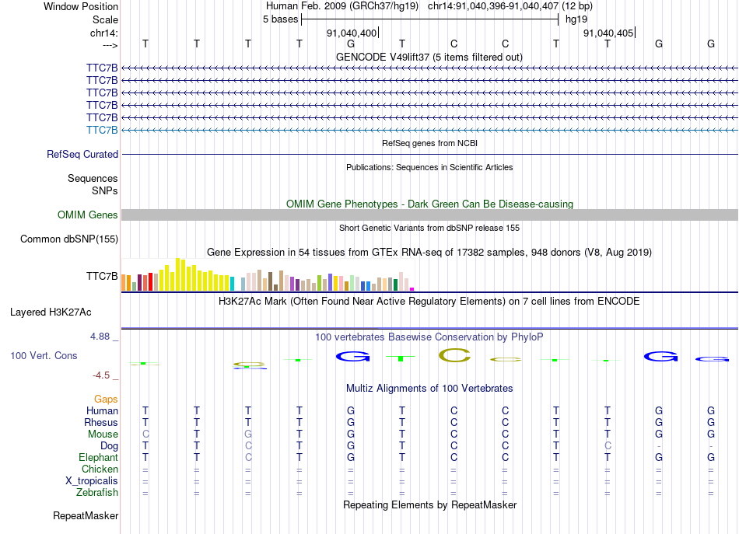Open 100 vertebrates Basewise Conservation by PhyloP title
Image resolution: width=739 pixels, height=534 pixels.
click(x=429, y=337)
